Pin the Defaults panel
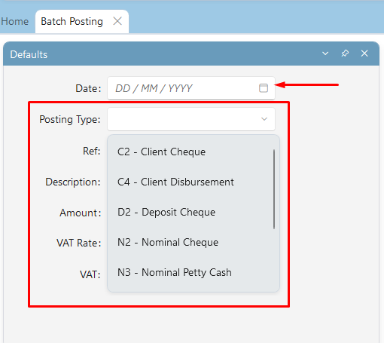384x343 pixels. pos(345,54)
